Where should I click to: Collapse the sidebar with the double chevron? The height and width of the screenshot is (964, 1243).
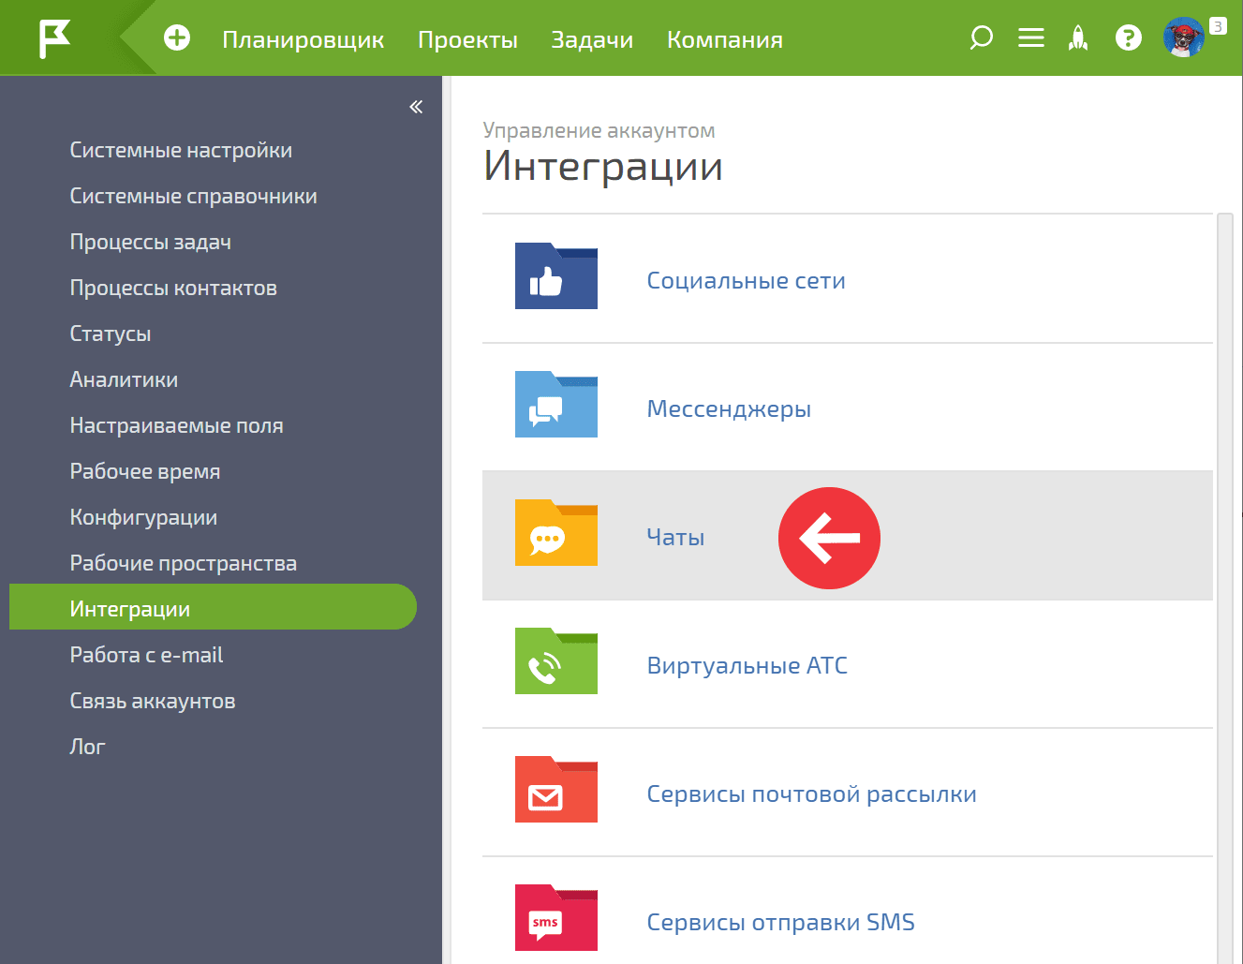[x=415, y=107]
